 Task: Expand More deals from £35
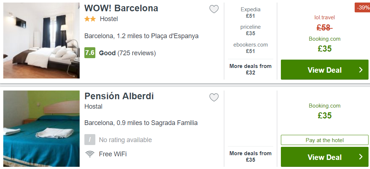[x=250, y=157]
